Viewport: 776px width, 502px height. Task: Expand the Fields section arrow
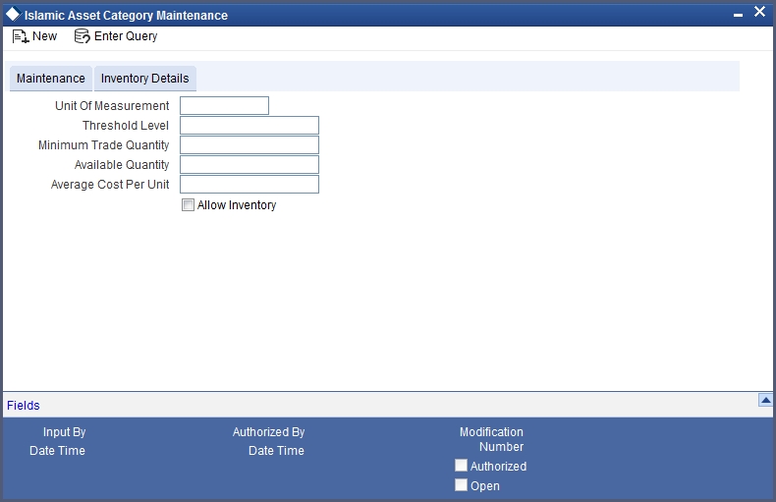coord(765,400)
